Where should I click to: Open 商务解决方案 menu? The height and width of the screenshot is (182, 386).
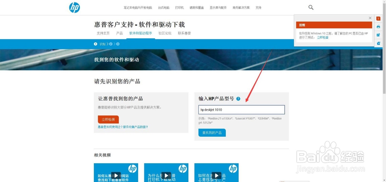(x=241, y=8)
